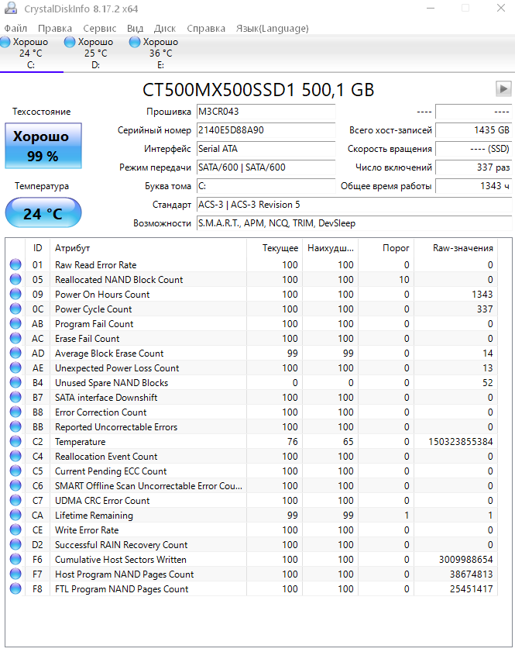Open the Файл menu

(x=15, y=29)
